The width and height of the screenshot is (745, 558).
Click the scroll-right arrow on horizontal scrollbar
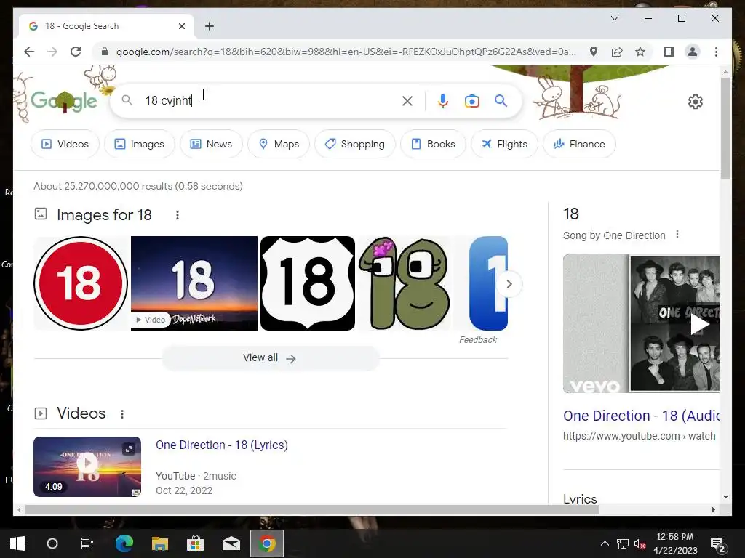pyautogui.click(x=713, y=509)
